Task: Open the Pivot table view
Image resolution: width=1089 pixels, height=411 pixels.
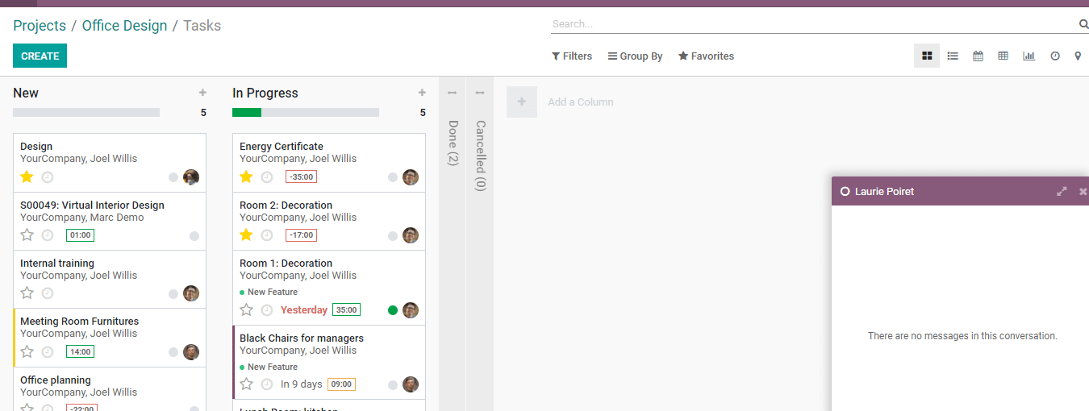Action: point(1003,56)
